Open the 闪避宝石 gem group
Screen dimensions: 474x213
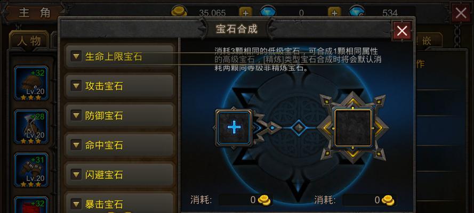(x=120, y=175)
